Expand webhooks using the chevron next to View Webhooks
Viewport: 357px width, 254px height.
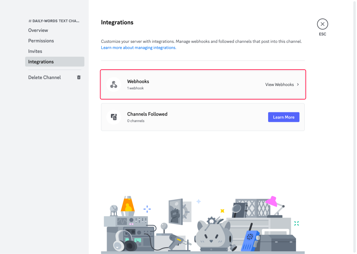pos(297,84)
